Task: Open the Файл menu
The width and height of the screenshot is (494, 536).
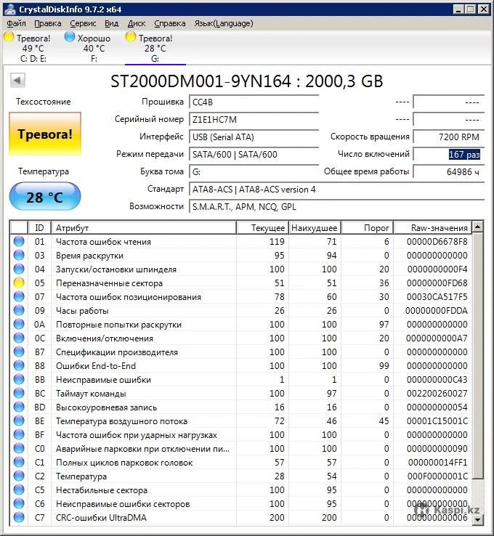Action: click(16, 23)
